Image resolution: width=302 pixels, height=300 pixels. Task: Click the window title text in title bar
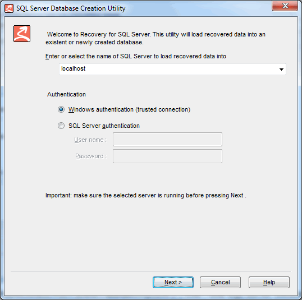click(71, 8)
